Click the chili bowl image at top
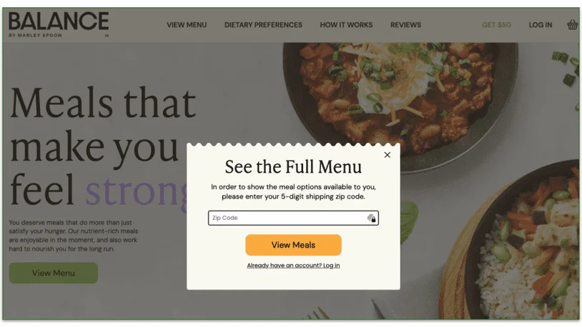The height and width of the screenshot is (327, 582). pos(401,96)
